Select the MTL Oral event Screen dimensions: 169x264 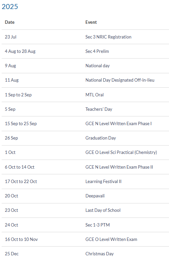[95, 95]
